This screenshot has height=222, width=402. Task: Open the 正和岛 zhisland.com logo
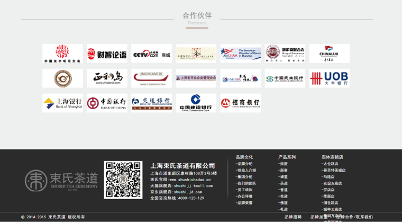tap(107, 78)
